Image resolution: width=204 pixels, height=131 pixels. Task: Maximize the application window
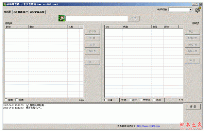pos(197,4)
